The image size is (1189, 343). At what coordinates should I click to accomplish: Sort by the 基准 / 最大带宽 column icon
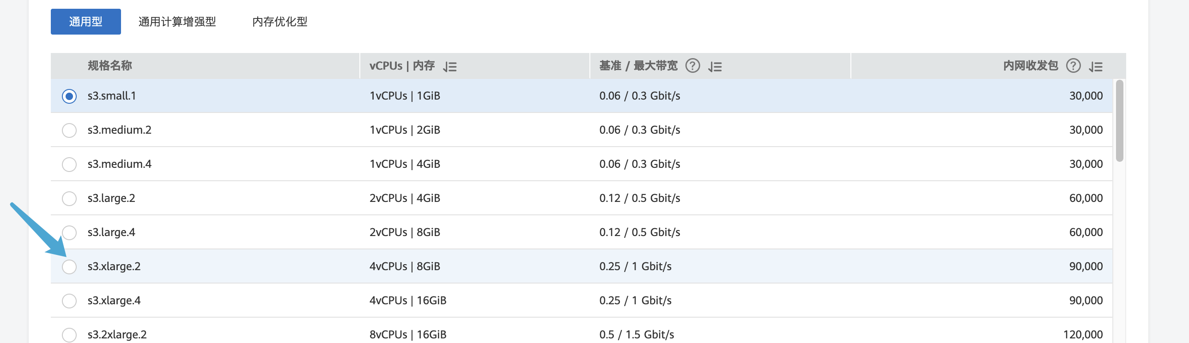click(x=715, y=67)
